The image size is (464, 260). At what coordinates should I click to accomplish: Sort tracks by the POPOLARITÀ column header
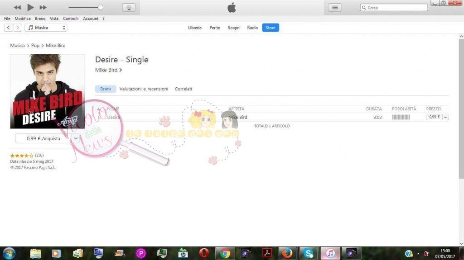[x=404, y=109]
